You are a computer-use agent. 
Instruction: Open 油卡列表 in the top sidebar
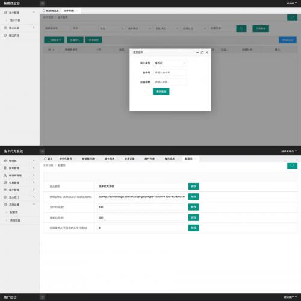pyautogui.click(x=15, y=20)
